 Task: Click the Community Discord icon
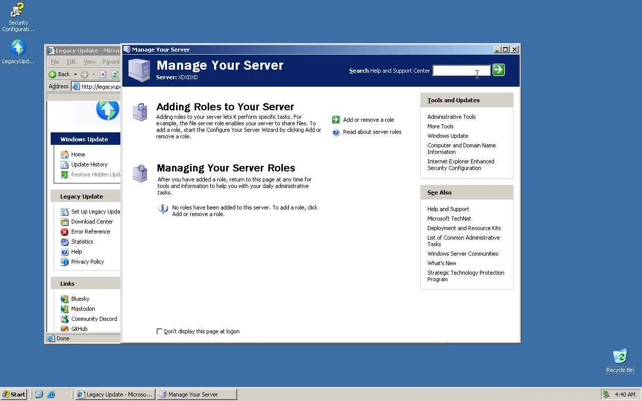tap(65, 319)
